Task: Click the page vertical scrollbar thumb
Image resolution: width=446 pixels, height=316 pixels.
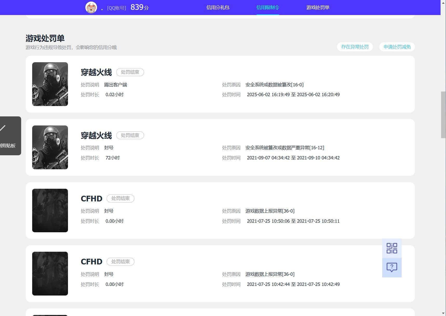Action: [443, 115]
